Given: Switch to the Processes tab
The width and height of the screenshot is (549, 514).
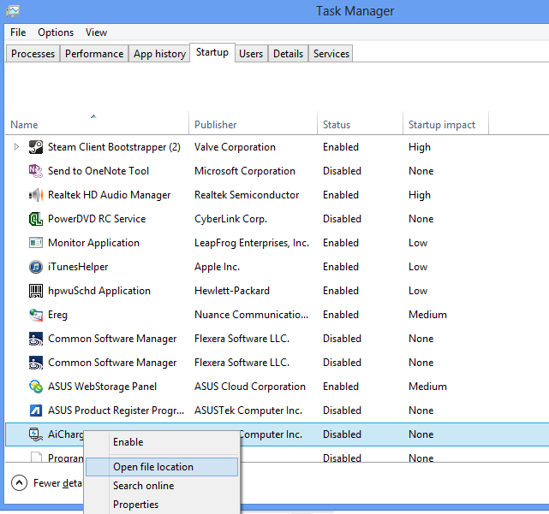Looking at the screenshot, I should click(x=33, y=54).
